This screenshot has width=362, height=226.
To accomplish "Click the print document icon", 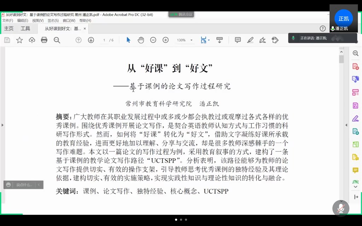I will (x=44, y=40).
